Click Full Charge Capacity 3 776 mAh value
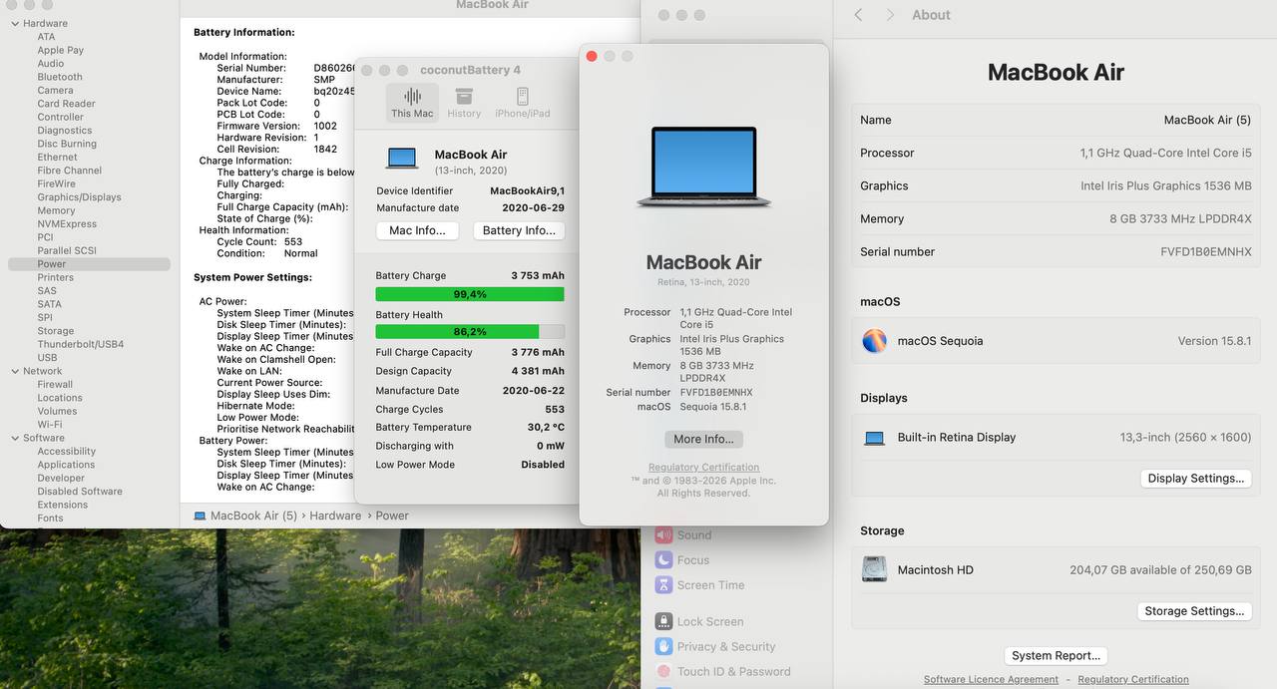Screen dimensions: 1277x689 [538, 352]
